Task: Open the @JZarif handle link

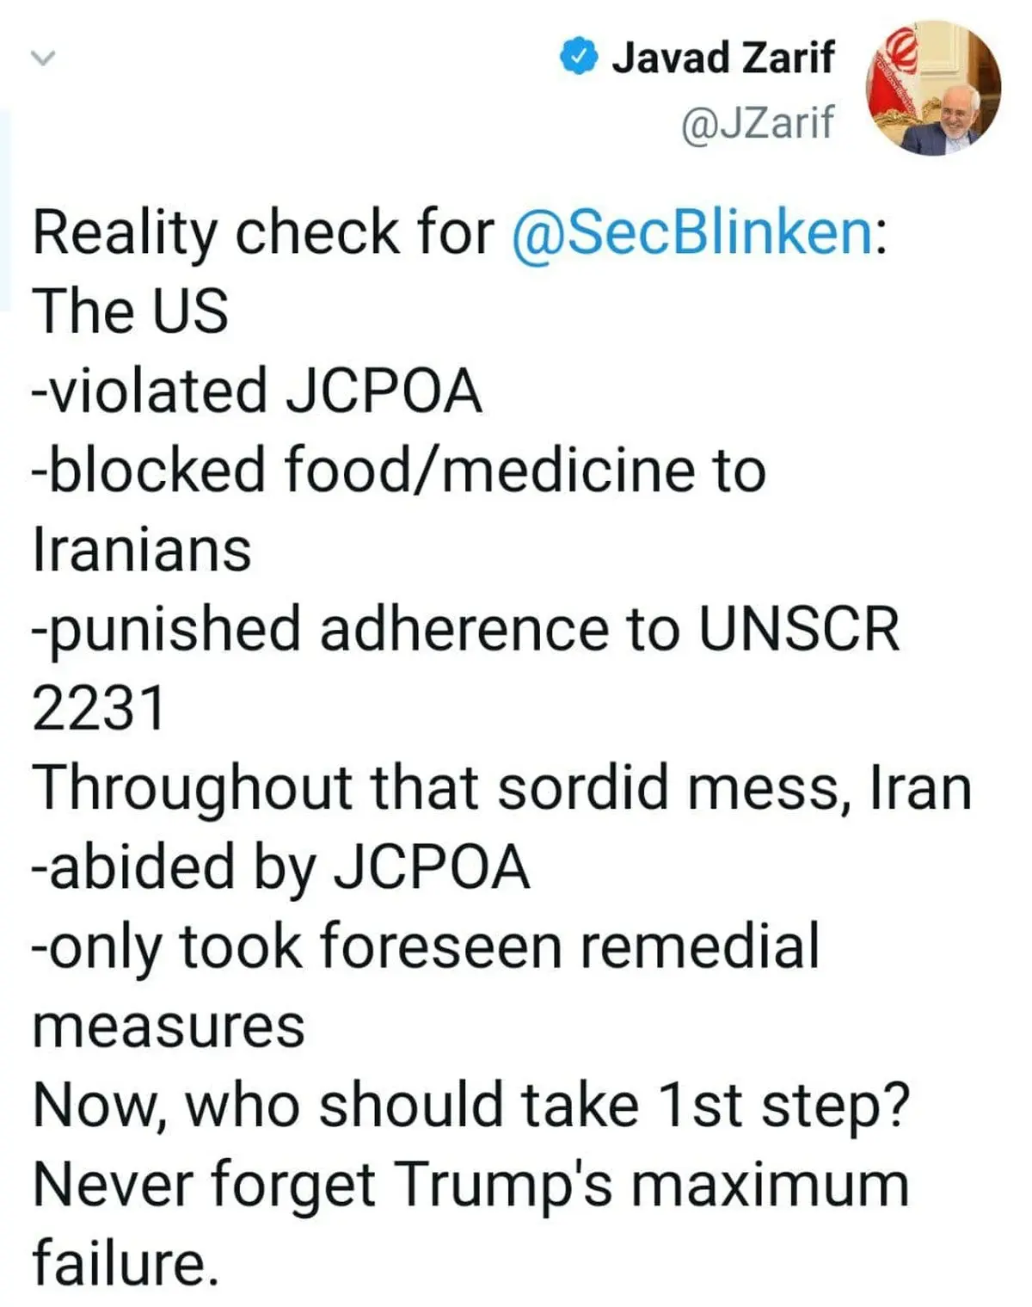Action: (757, 122)
